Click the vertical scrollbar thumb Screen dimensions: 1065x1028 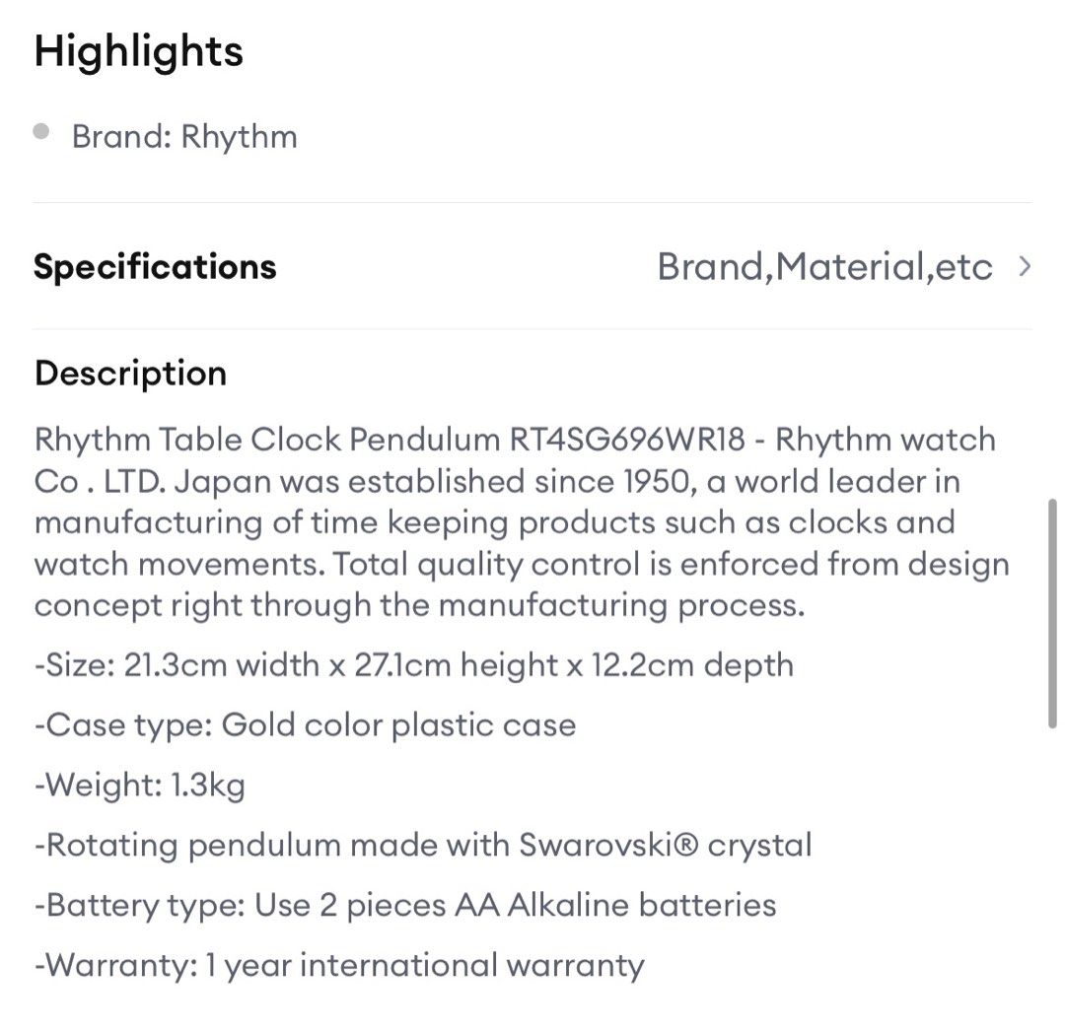(1051, 613)
